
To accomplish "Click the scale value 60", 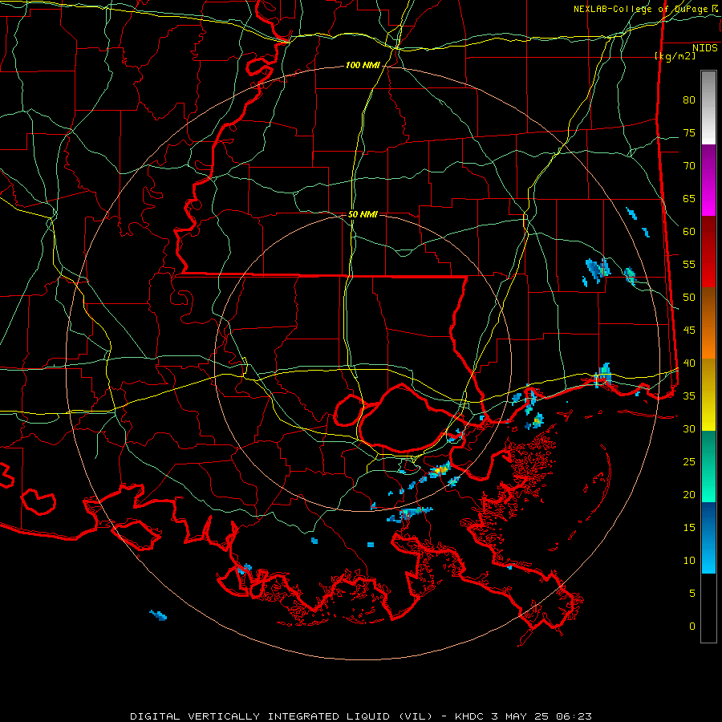I will 689,232.
